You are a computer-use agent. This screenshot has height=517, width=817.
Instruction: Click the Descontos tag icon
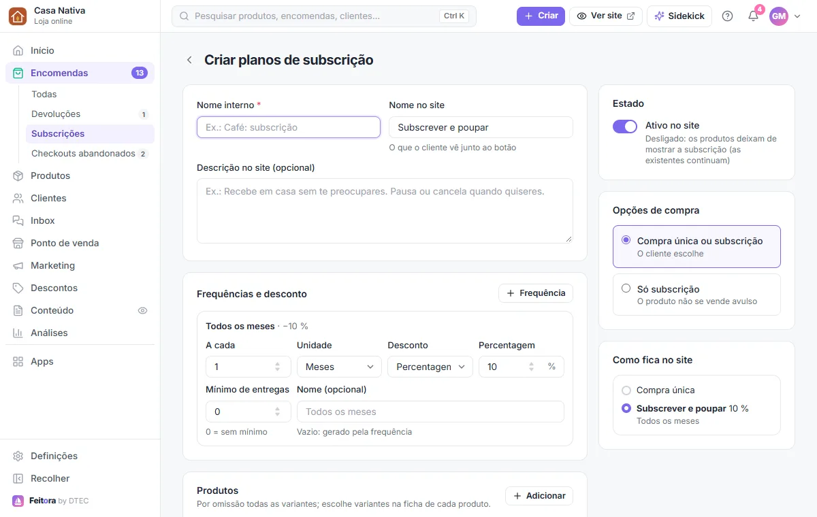(x=18, y=288)
